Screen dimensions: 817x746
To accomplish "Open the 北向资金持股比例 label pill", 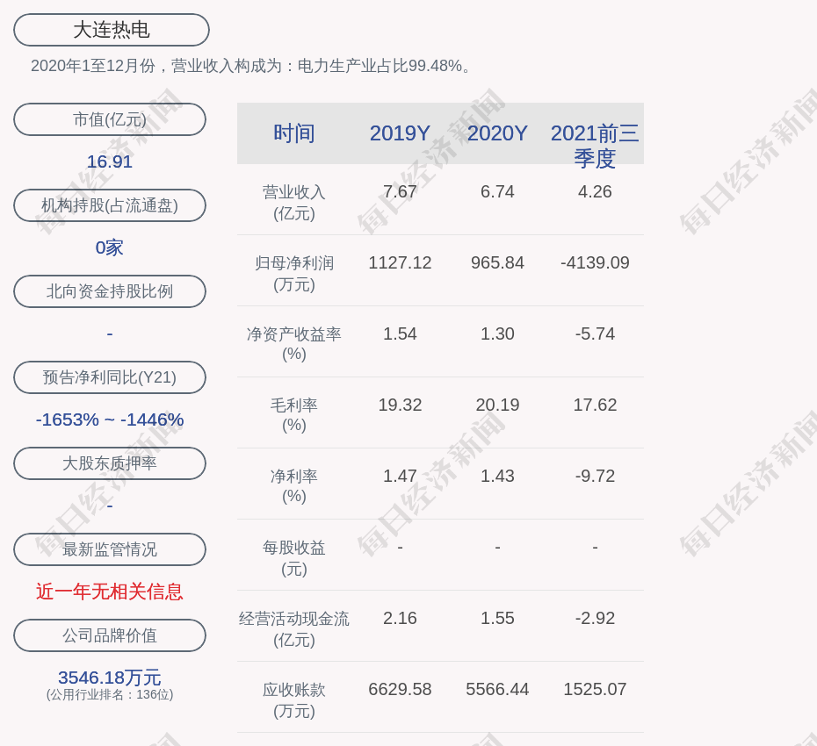I will [110, 291].
